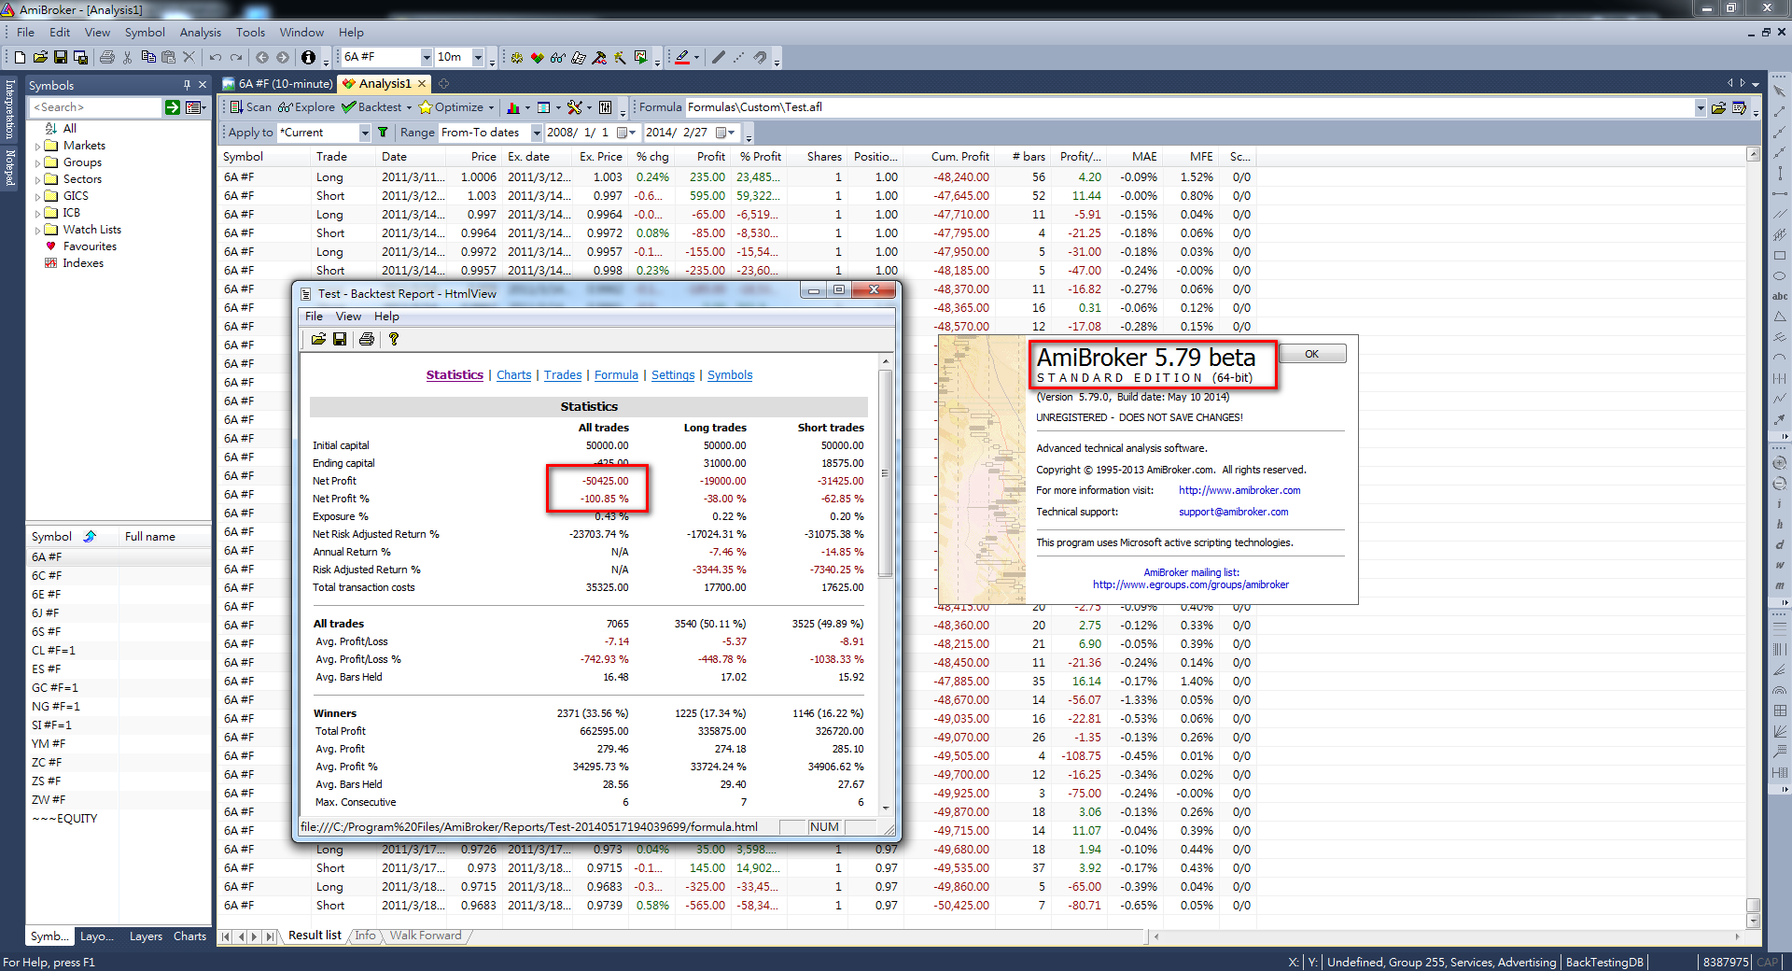Expand the Markets tree node
This screenshot has width=1792, height=971.
pyautogui.click(x=37, y=147)
